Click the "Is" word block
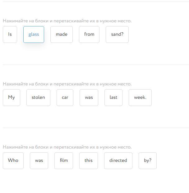The width and height of the screenshot is (189, 193). [10, 34]
